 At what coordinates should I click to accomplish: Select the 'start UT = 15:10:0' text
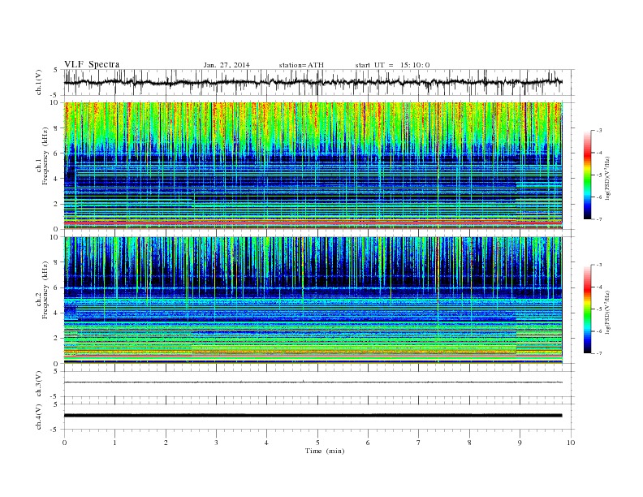pos(392,65)
